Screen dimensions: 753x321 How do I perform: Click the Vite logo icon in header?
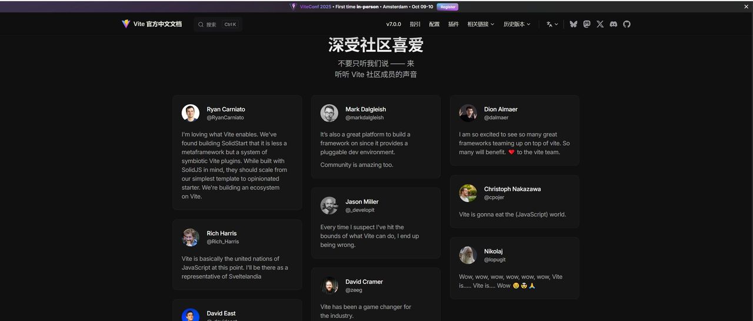126,24
